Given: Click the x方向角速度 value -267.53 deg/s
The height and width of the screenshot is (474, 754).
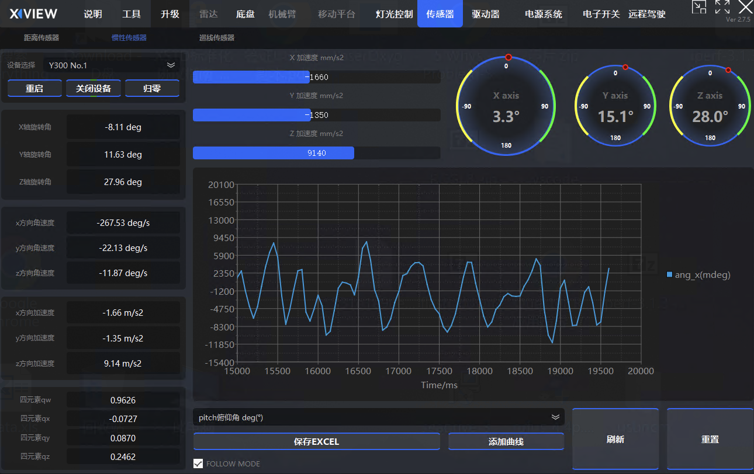Looking at the screenshot, I should click(x=123, y=222).
